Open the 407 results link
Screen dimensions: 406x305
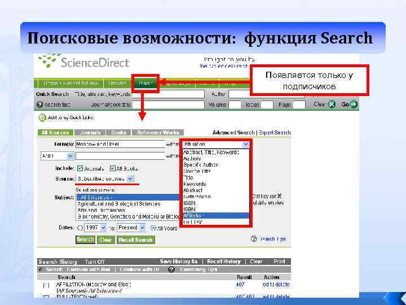point(240,285)
